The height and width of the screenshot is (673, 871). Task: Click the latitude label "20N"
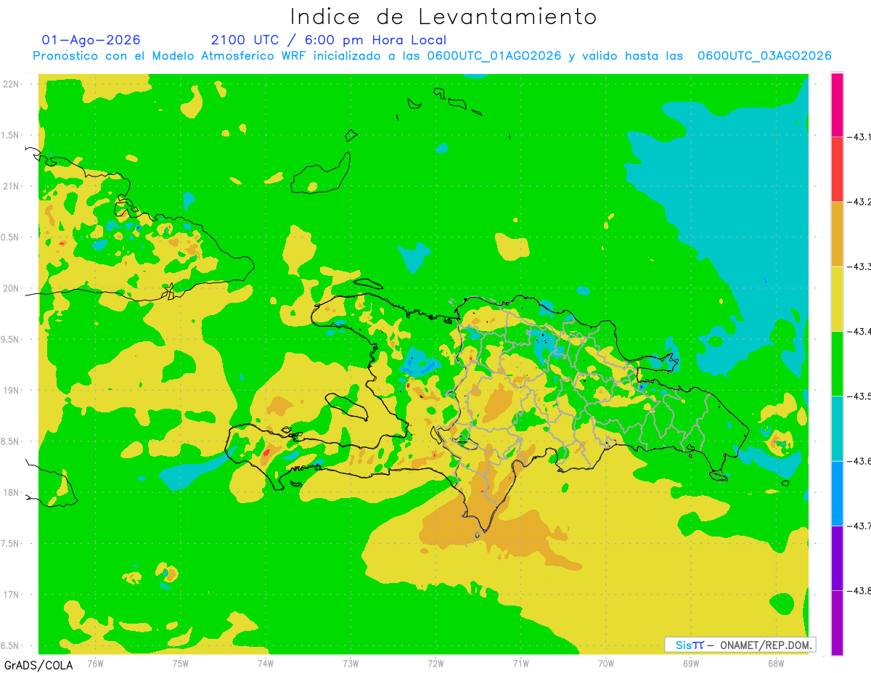pos(12,288)
